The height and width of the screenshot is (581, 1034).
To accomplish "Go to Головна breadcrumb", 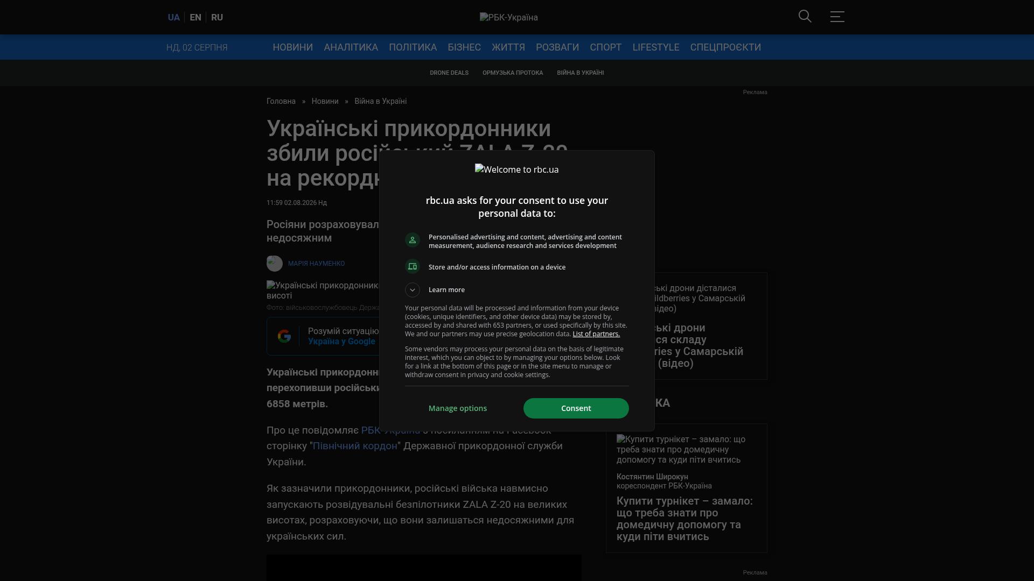I will [281, 101].
